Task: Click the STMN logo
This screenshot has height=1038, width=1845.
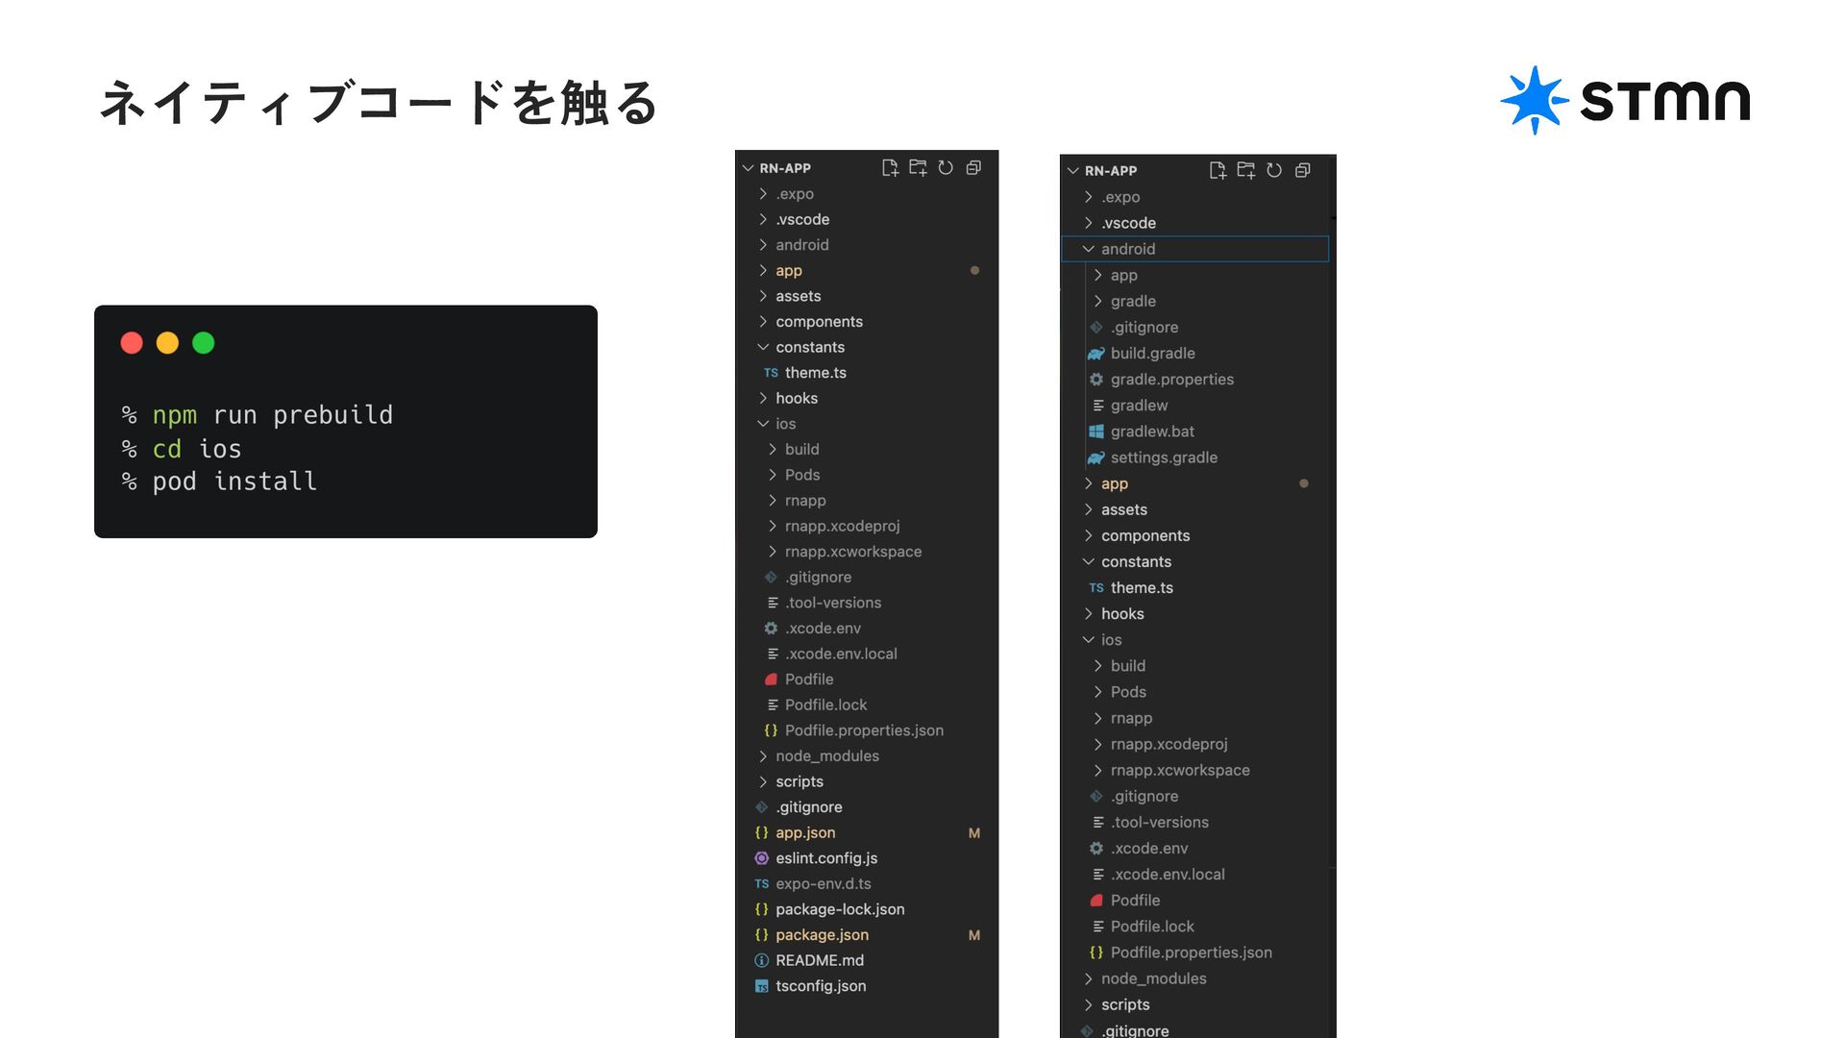Action: (1625, 100)
